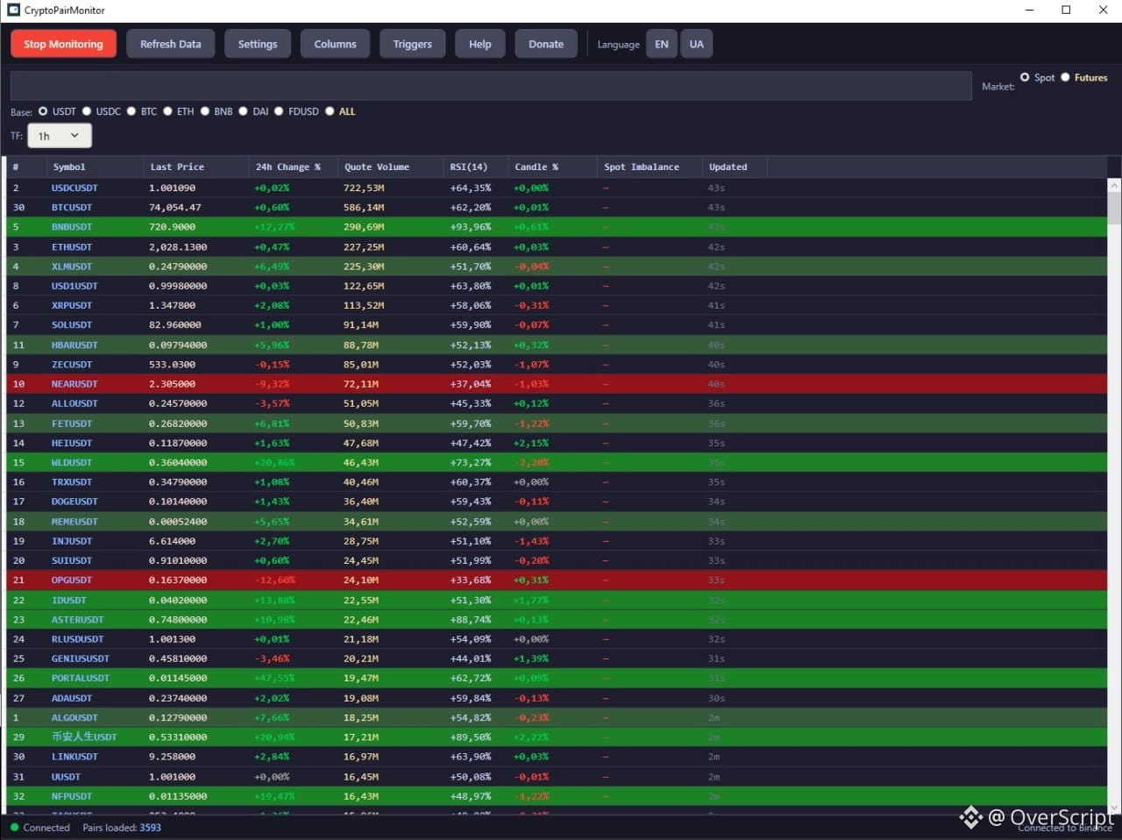Viewport: 1122px width, 840px height.
Task: Click the CryptoPairMonitor app icon in title bar
Action: 13,10
